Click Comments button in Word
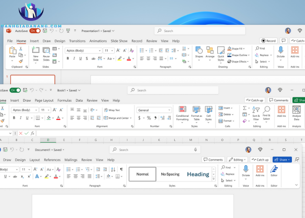 (x=213, y=160)
